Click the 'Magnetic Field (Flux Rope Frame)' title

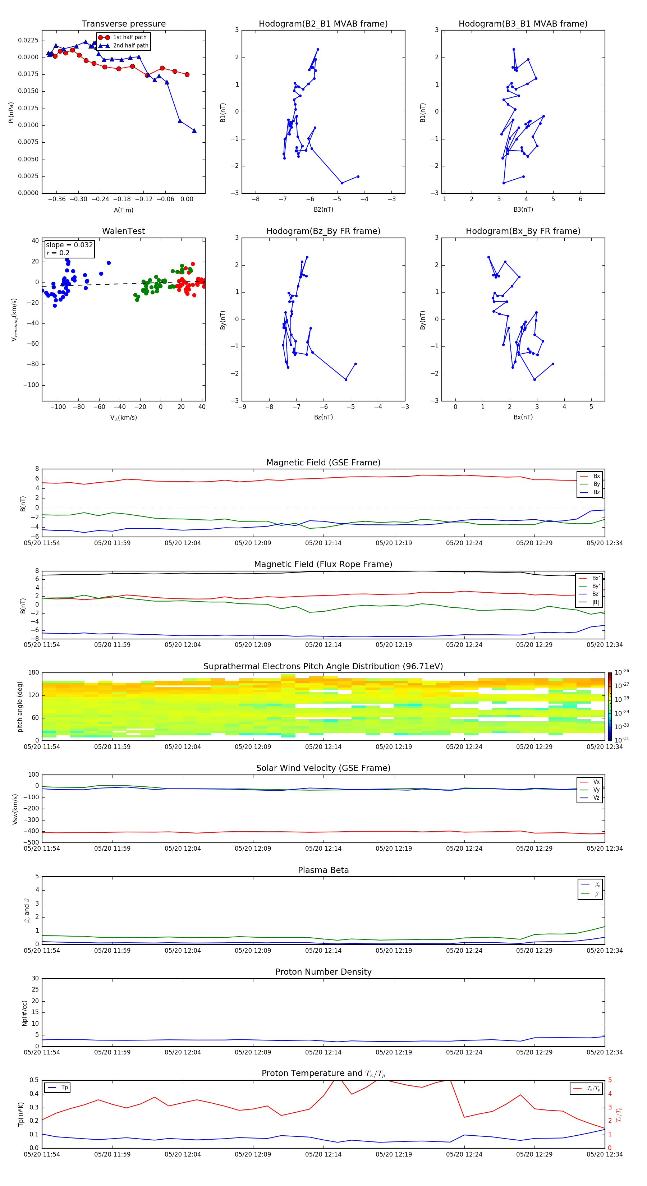(x=323, y=565)
